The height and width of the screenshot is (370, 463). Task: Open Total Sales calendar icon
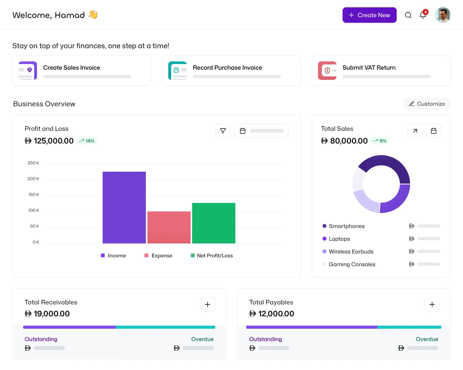coord(434,131)
